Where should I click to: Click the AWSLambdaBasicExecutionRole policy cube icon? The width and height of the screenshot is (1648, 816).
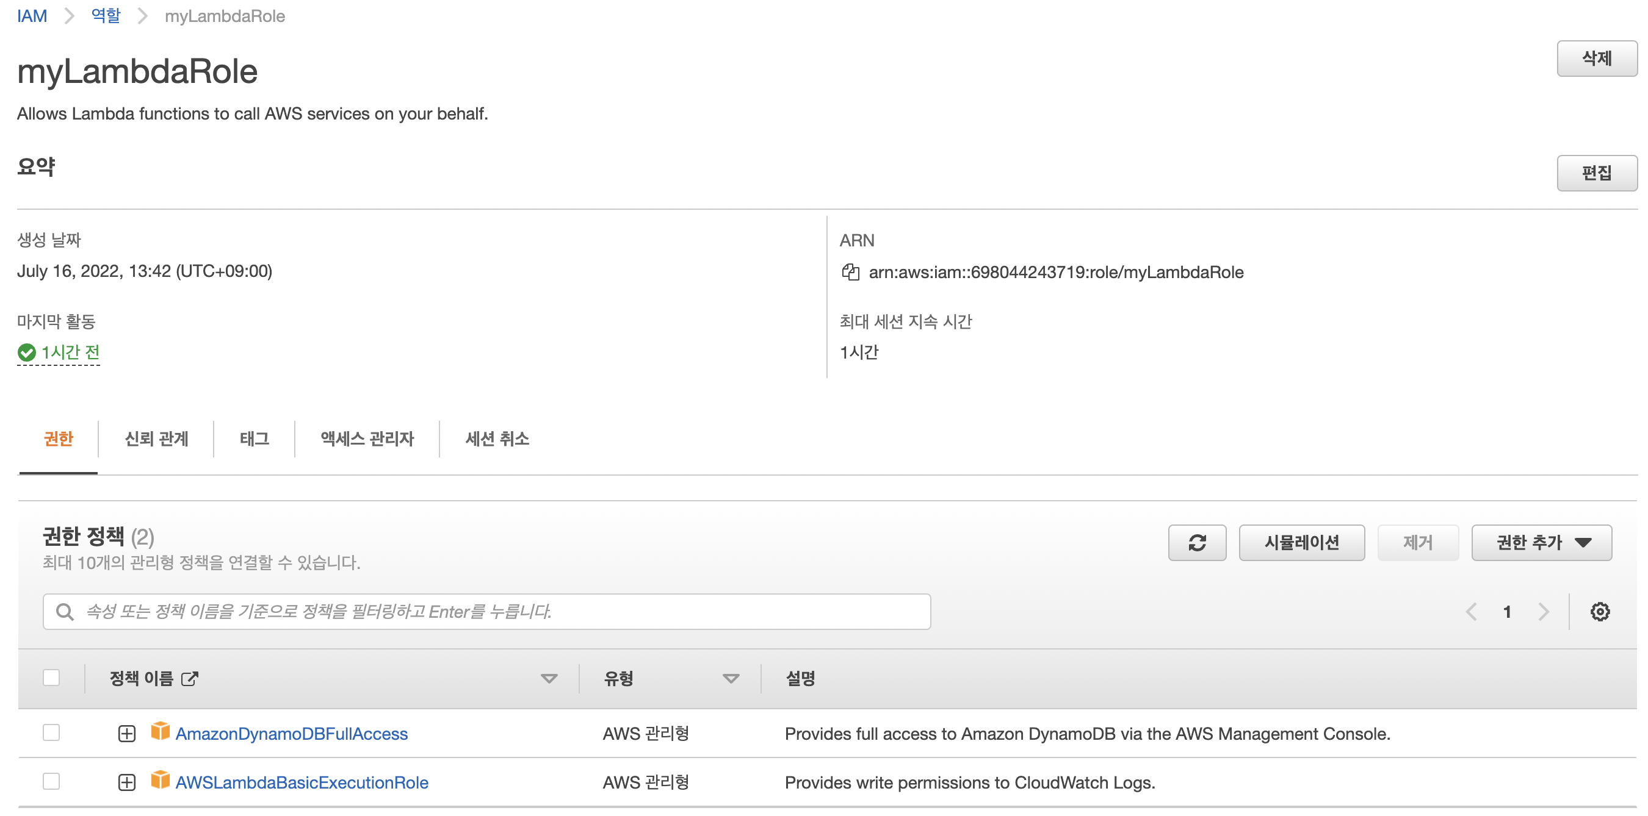click(x=161, y=779)
